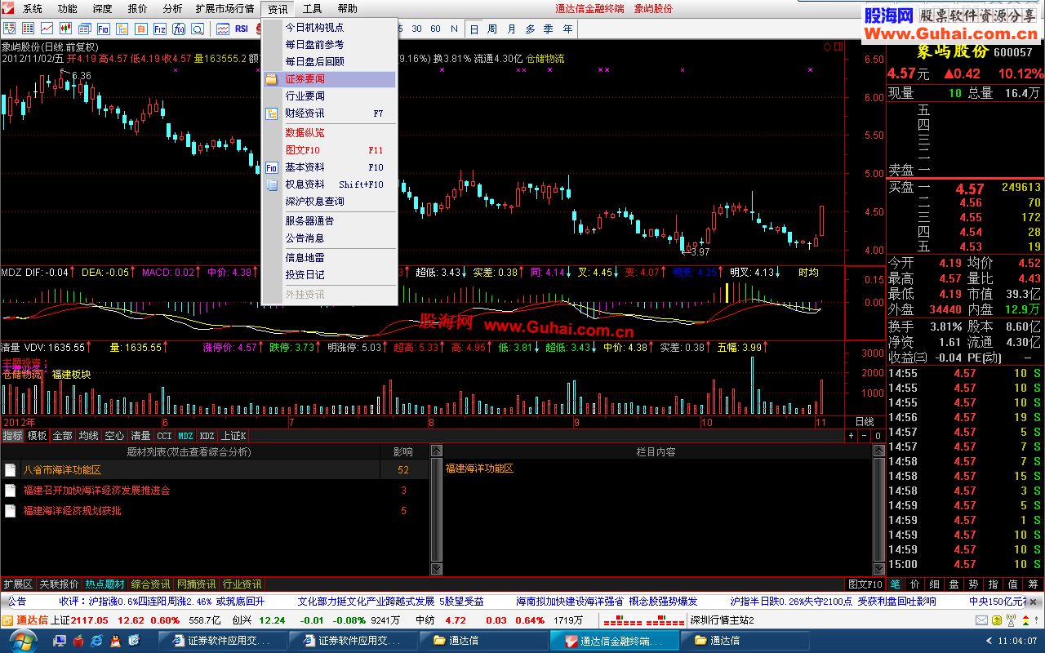The width and height of the screenshot is (1045, 653).
Task: Close the scrolling news ticker bar
Action: tap(1033, 602)
